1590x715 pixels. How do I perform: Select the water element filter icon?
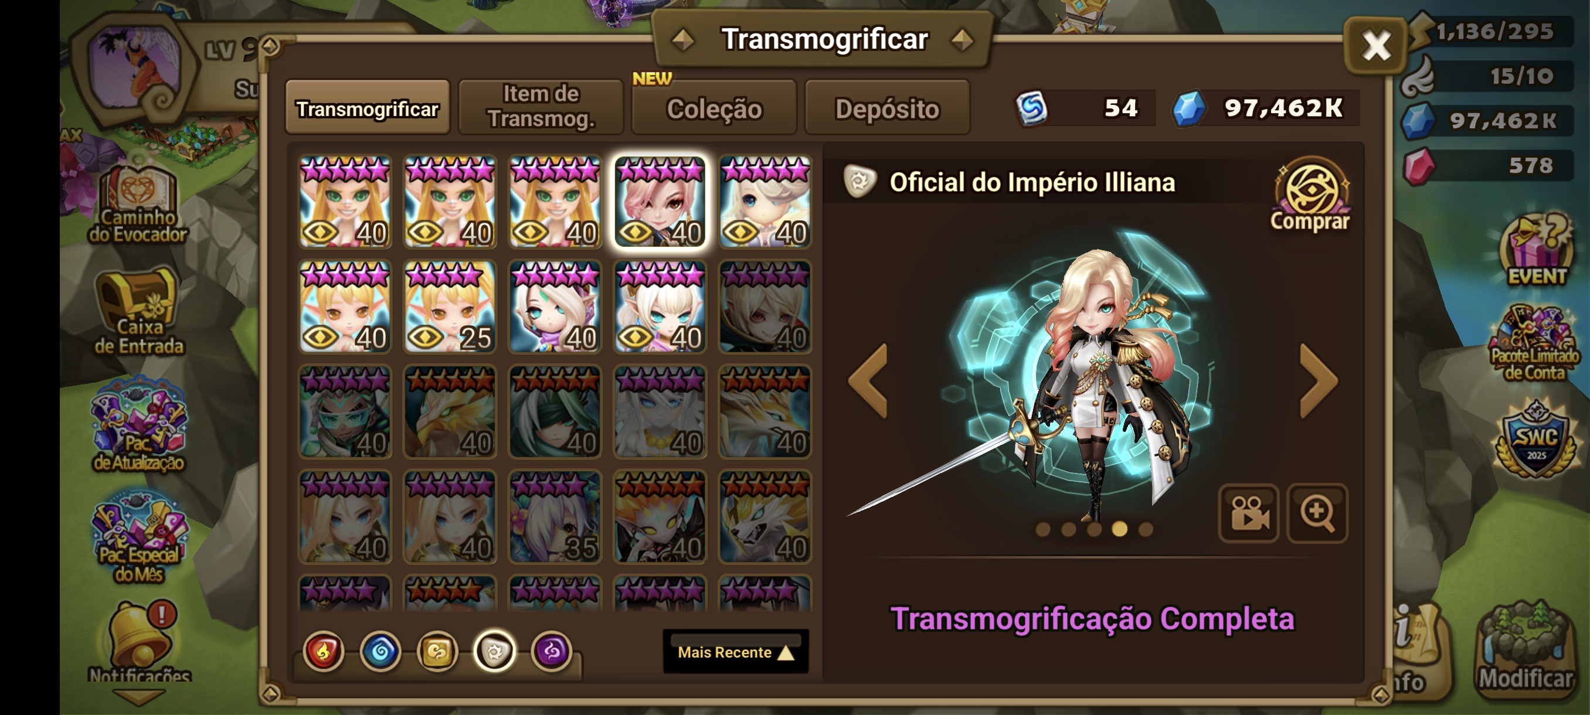pyautogui.click(x=380, y=652)
